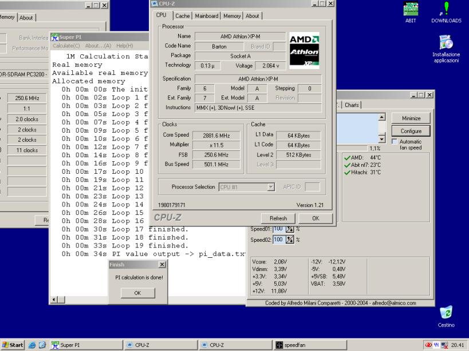469x351 pixels.
Task: Click Super PI horizontal scroll left arrow
Action: pos(54,300)
